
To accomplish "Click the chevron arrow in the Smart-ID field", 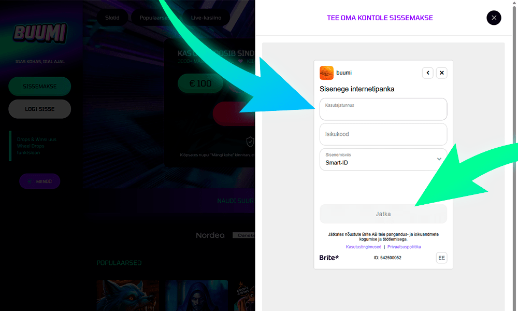I will pos(439,159).
